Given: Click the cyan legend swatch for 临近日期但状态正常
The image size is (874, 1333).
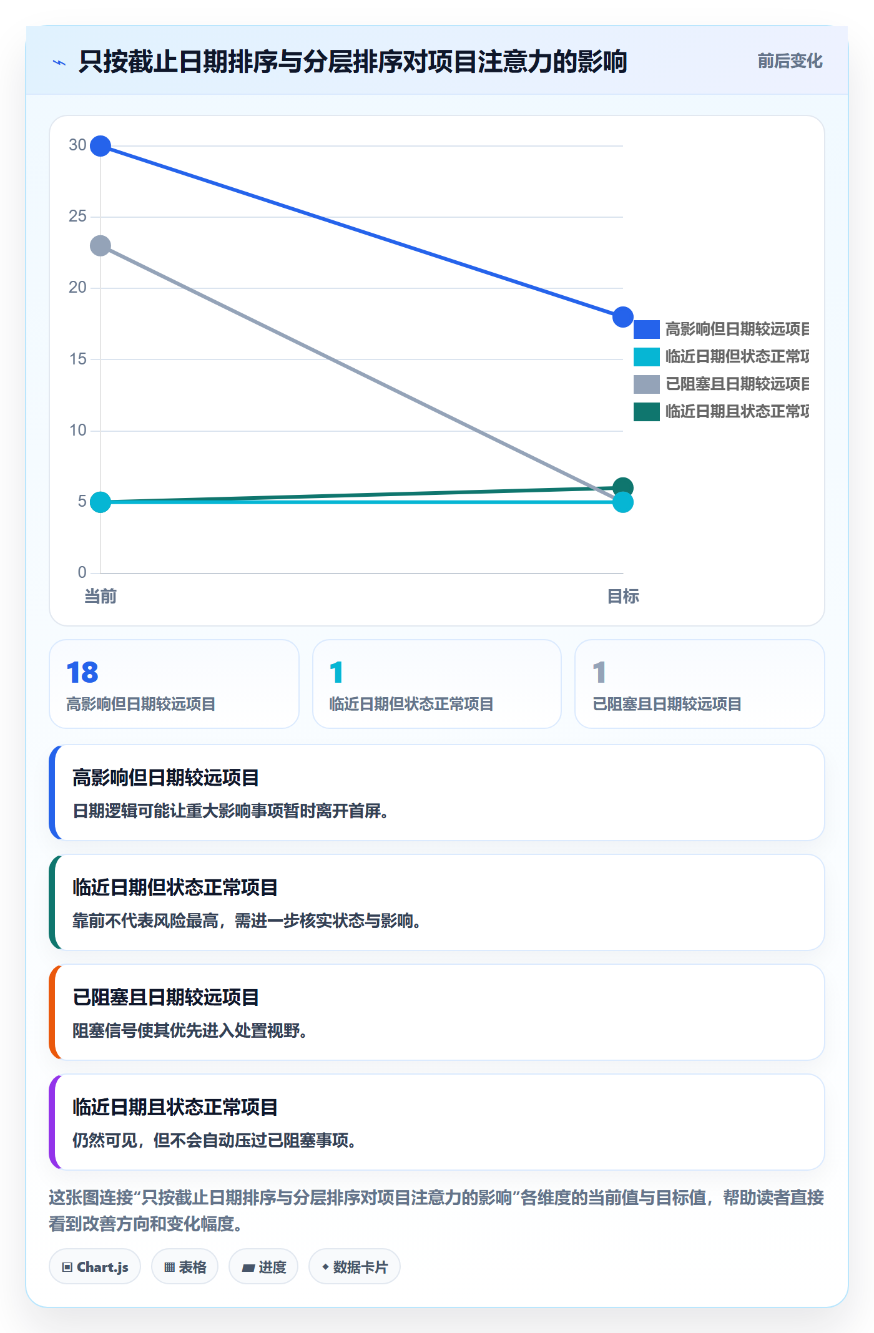Looking at the screenshot, I should pos(646,356).
